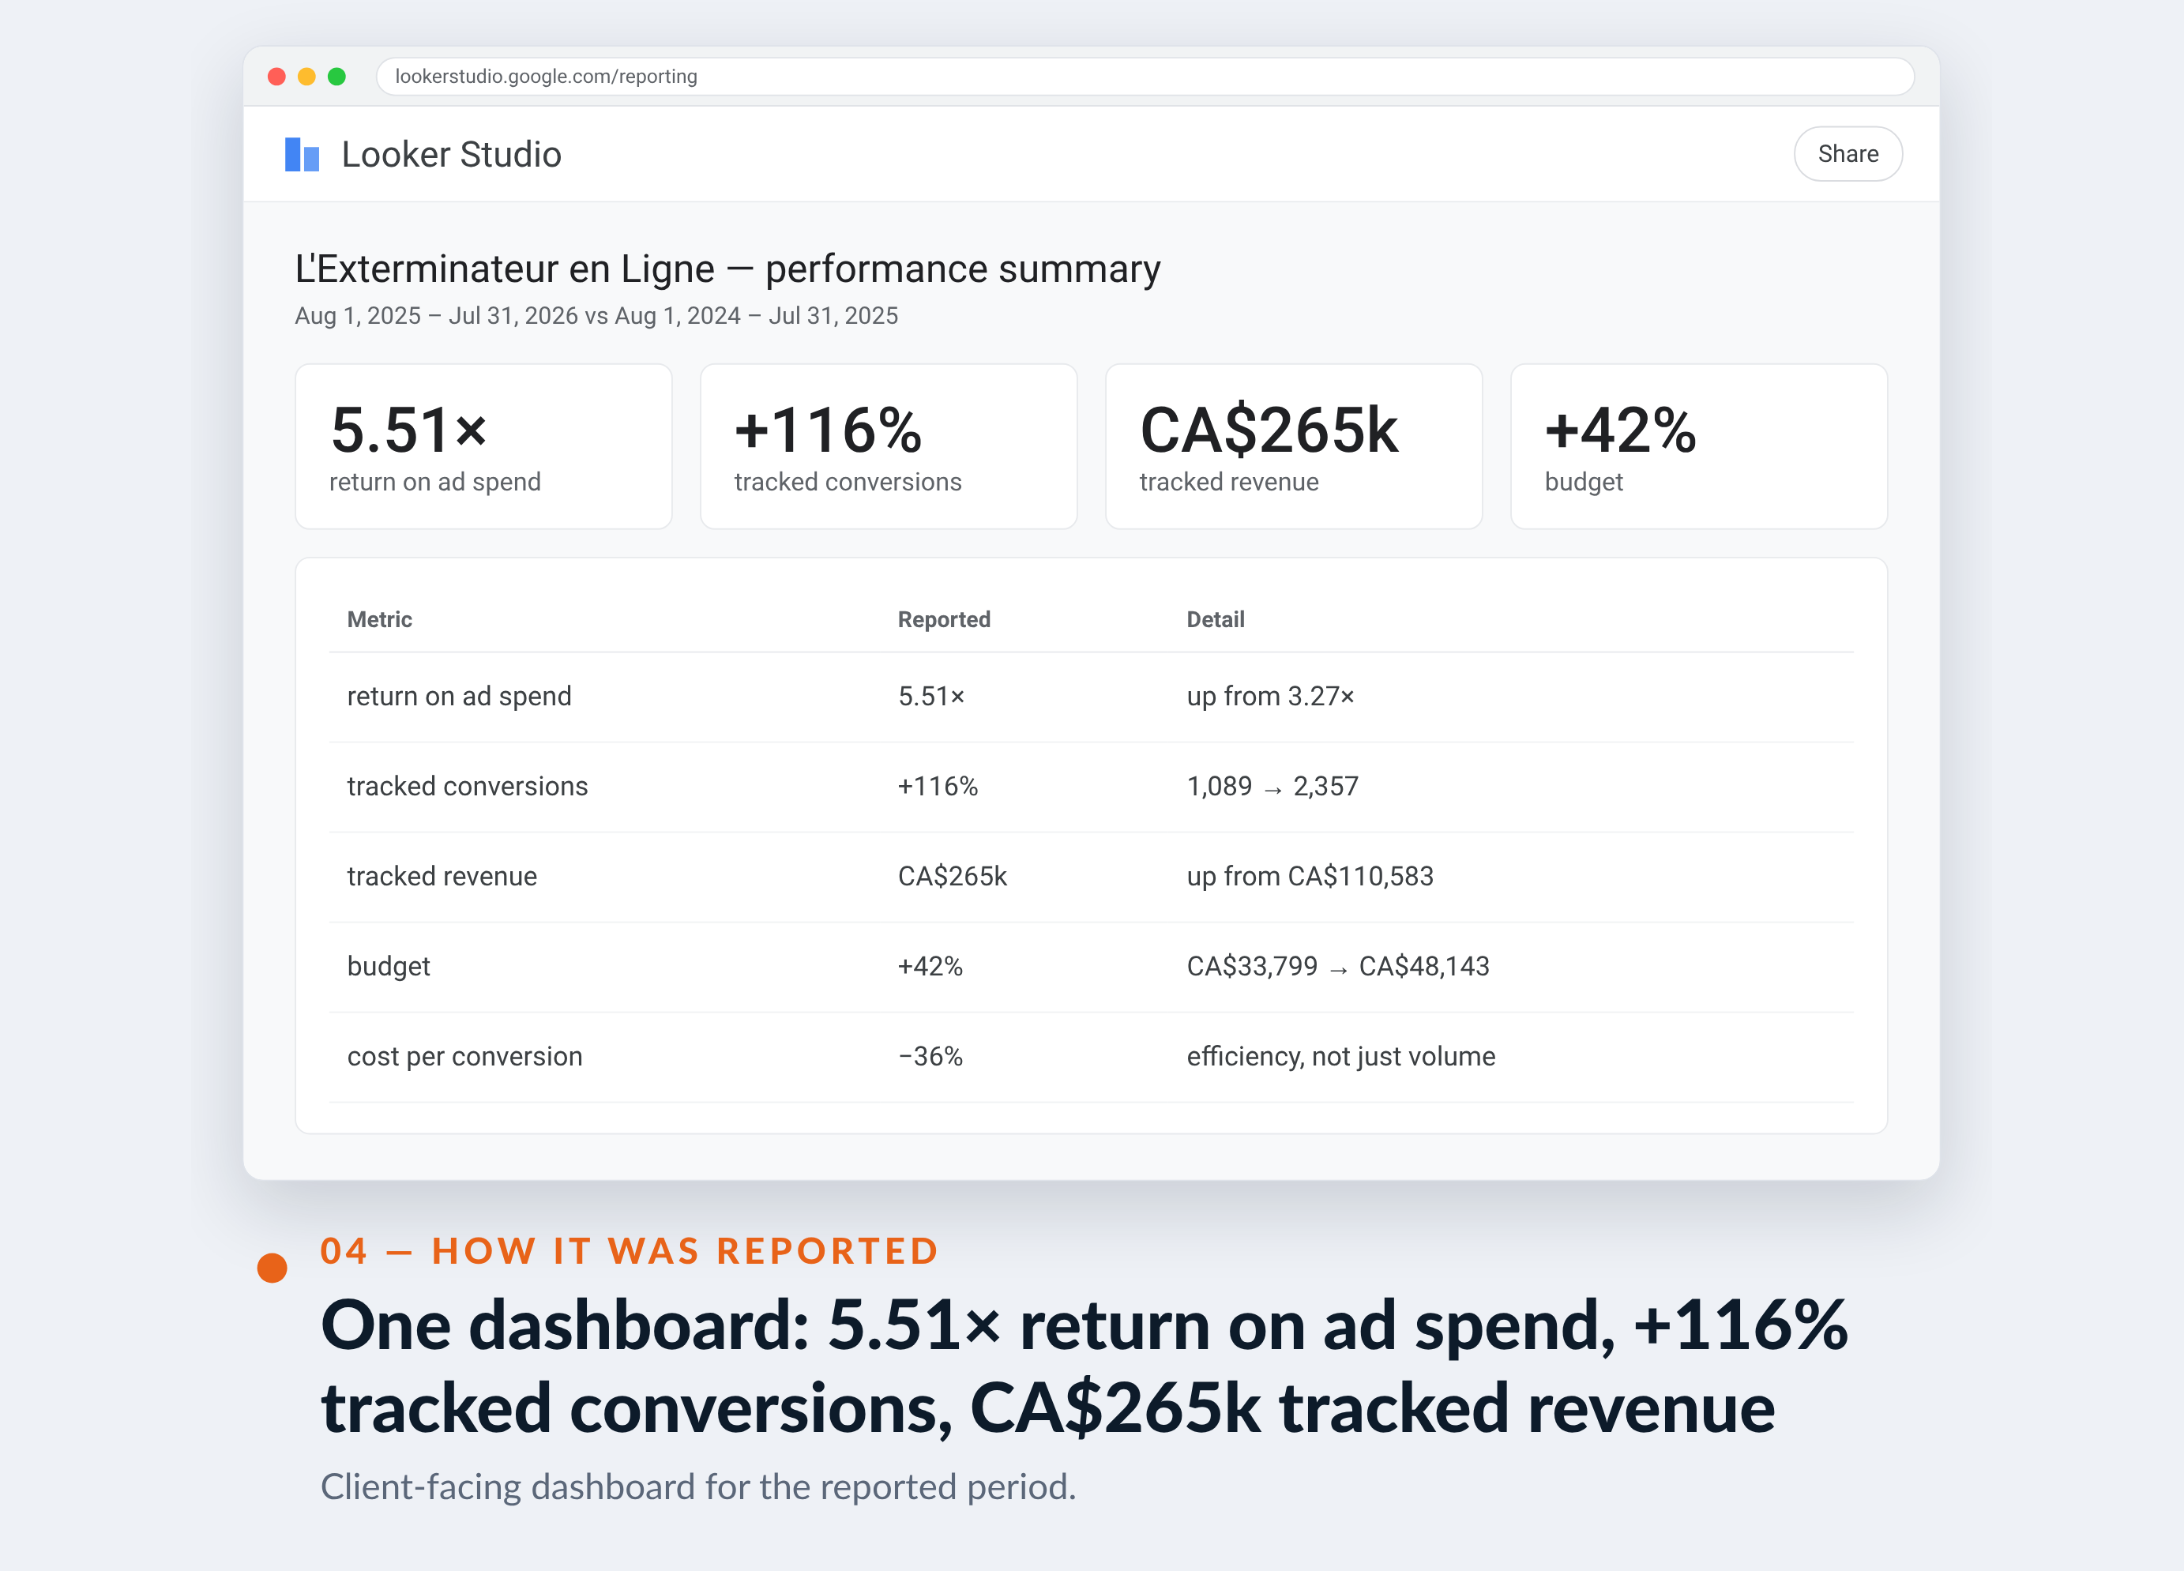Click the 'up from CA$110,583' detail cell
Image resolution: width=2184 pixels, height=1571 pixels.
pyautogui.click(x=1310, y=877)
